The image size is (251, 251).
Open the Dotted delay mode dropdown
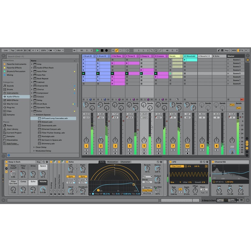coord(71,180)
